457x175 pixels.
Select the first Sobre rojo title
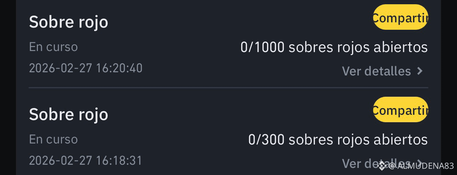pos(68,22)
